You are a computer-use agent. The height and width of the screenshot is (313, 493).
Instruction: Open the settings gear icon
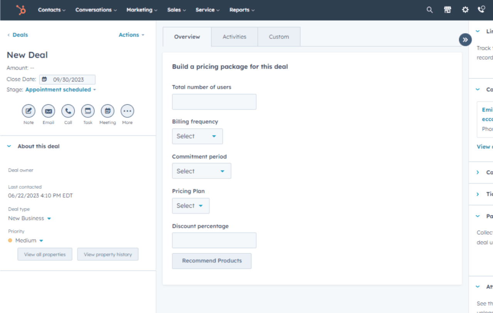point(465,10)
